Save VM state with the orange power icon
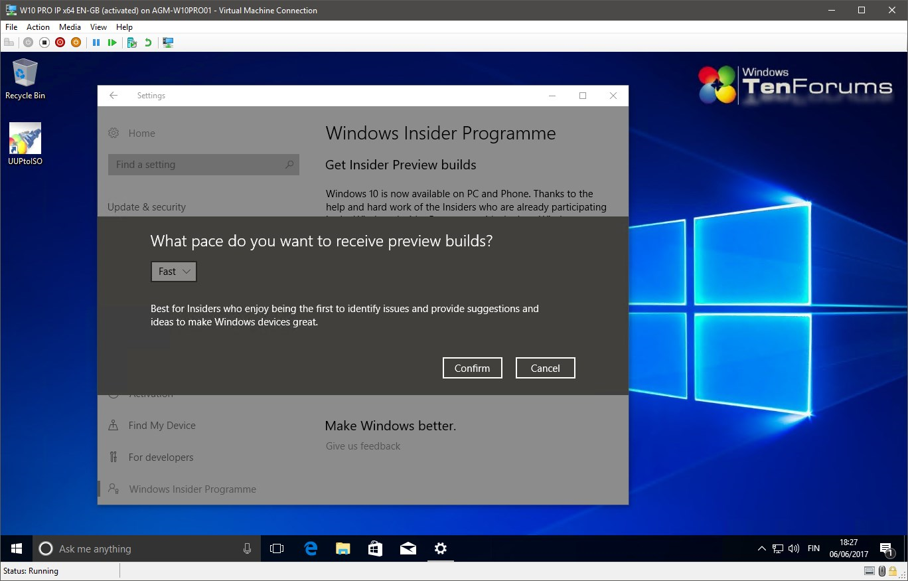 coord(76,42)
